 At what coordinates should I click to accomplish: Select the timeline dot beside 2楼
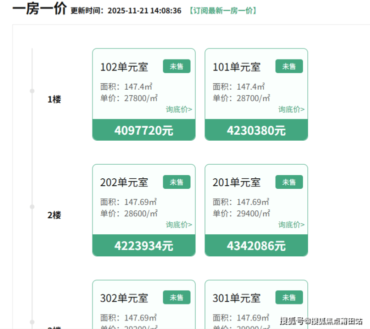32,206
